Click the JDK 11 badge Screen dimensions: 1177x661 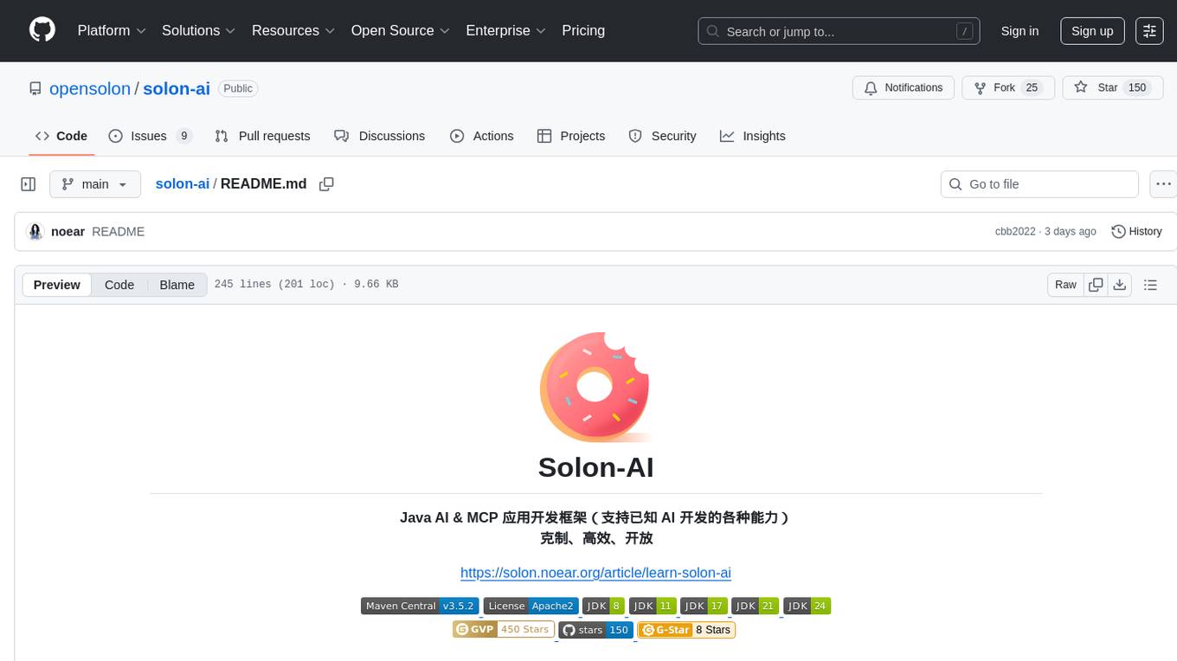653,606
